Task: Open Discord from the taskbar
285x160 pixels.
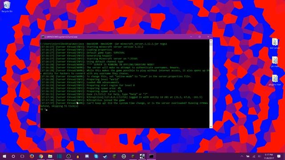Action: click(87, 156)
